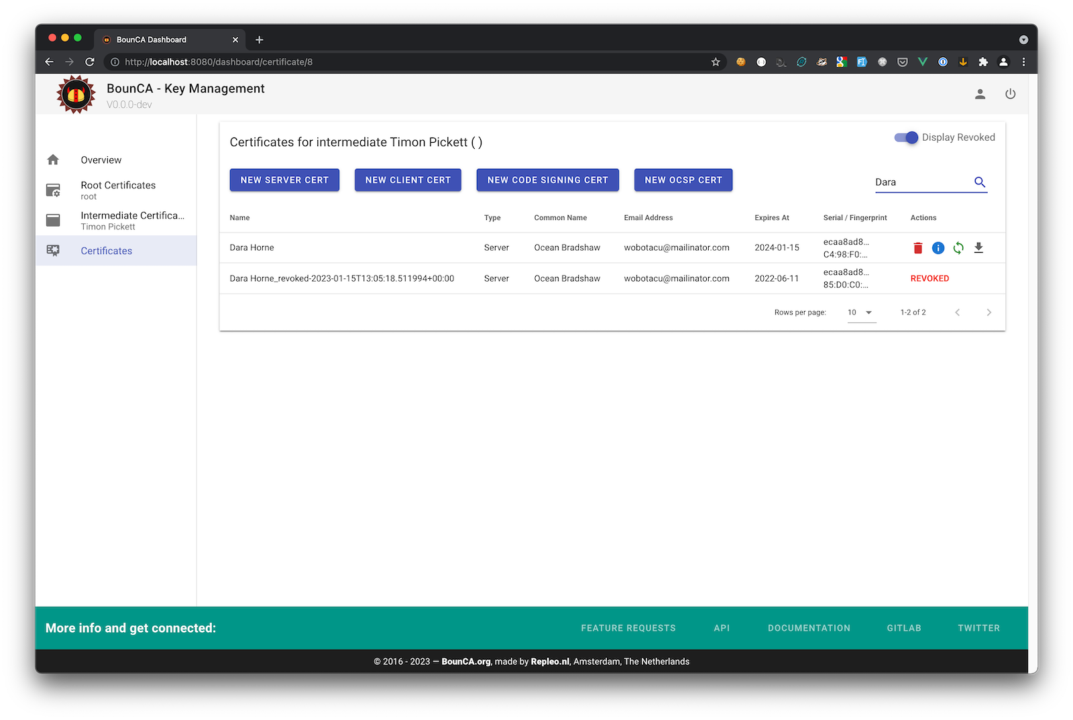Download the Dara Horne certificate

(x=978, y=248)
